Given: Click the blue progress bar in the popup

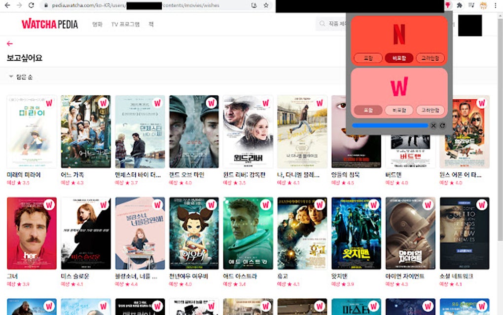Looking at the screenshot, I should tap(390, 125).
